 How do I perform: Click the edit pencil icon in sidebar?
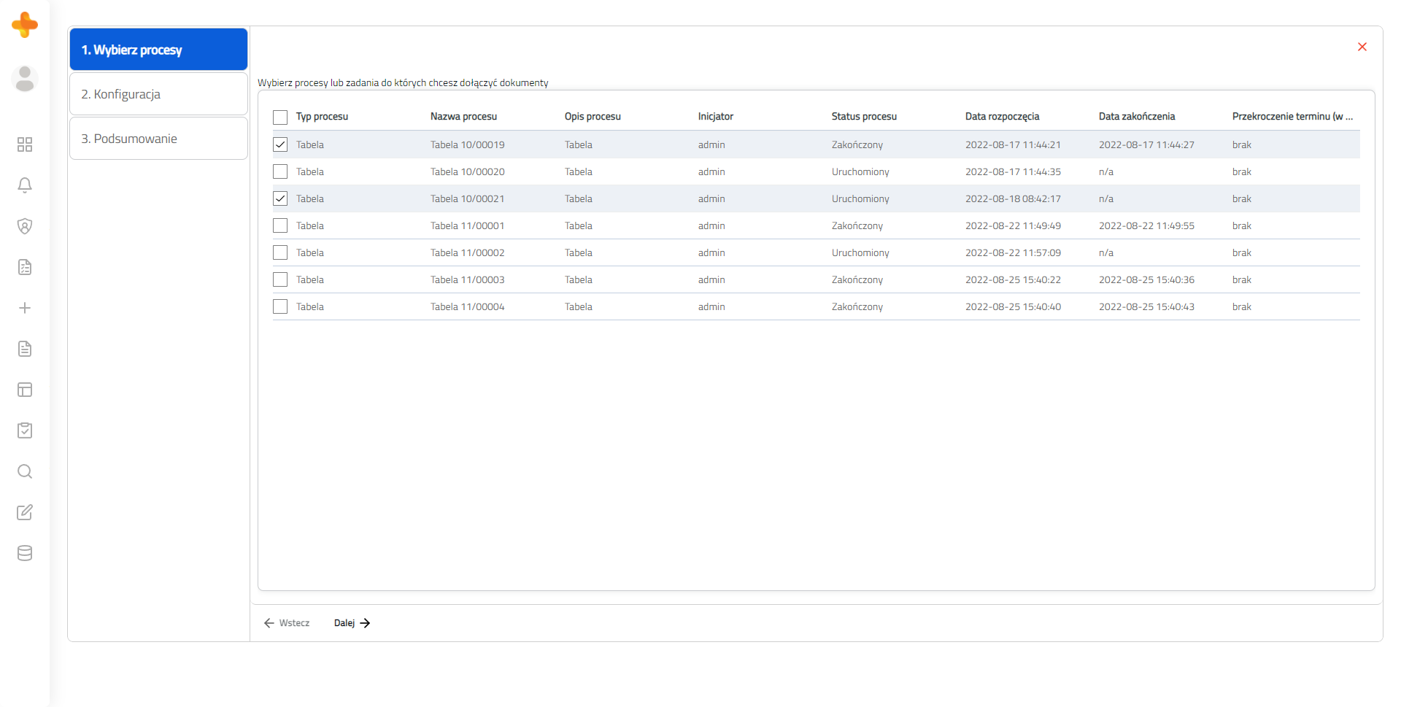pos(25,512)
